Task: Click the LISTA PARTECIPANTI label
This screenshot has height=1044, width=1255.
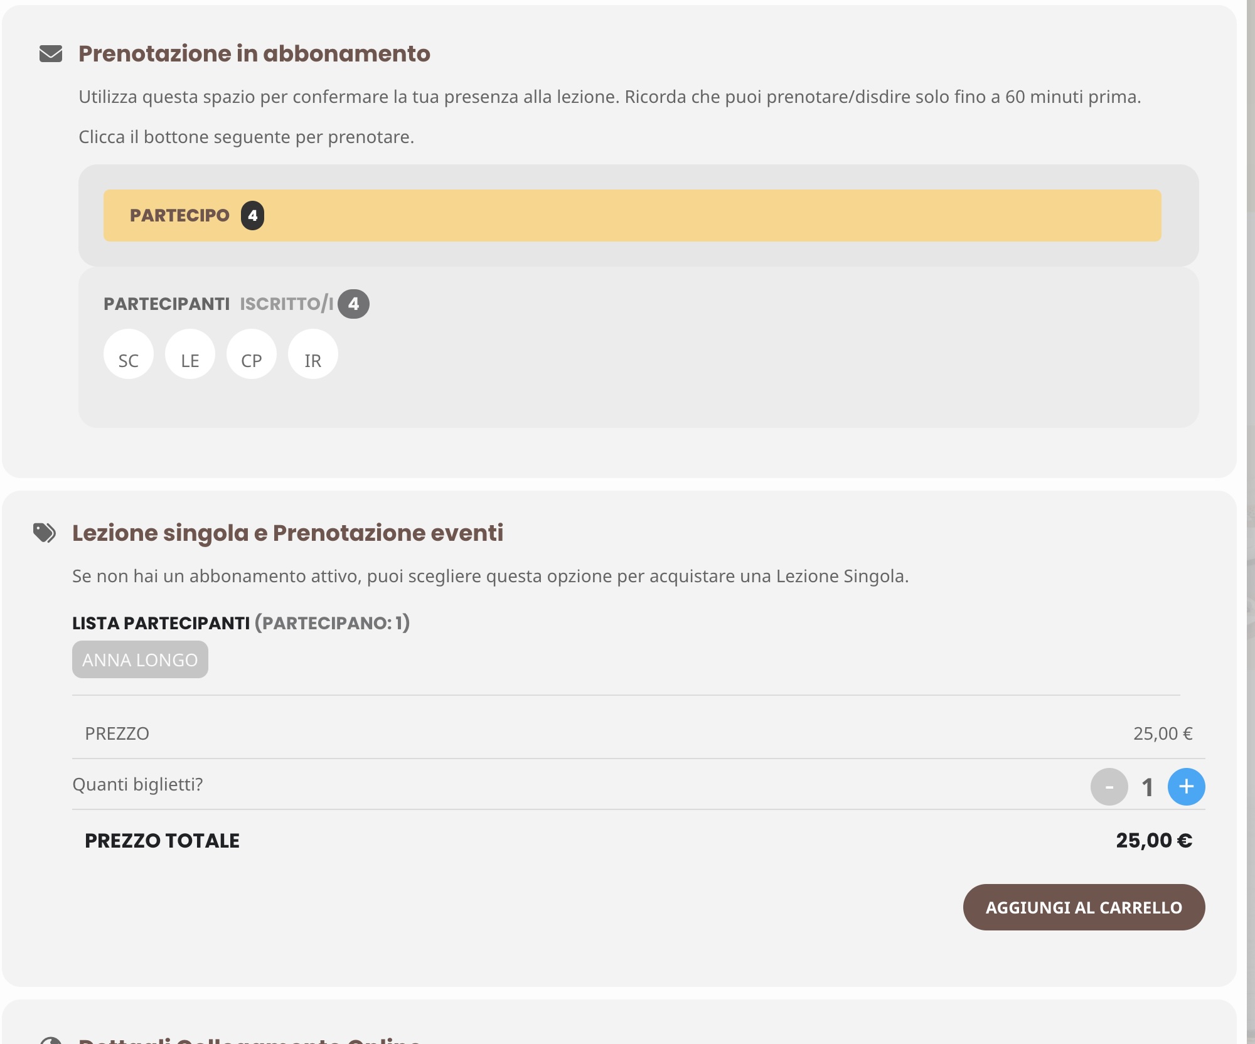Action: [161, 623]
